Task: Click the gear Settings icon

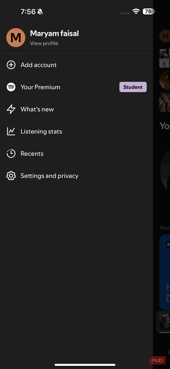Action: [x=11, y=176]
